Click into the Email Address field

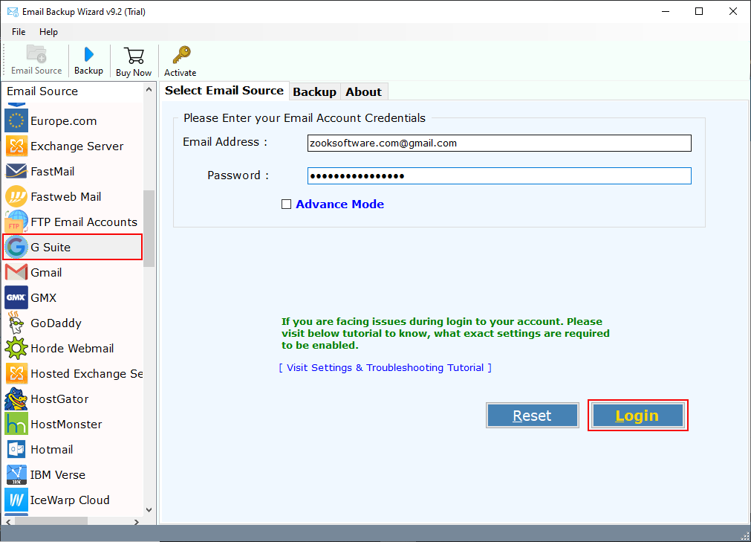pyautogui.click(x=499, y=143)
